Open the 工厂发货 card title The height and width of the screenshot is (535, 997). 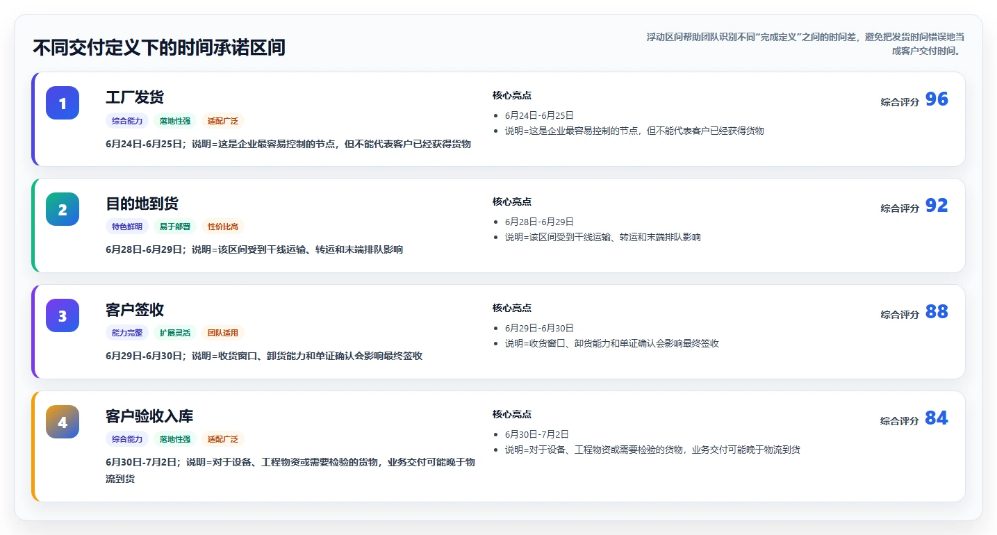[135, 97]
